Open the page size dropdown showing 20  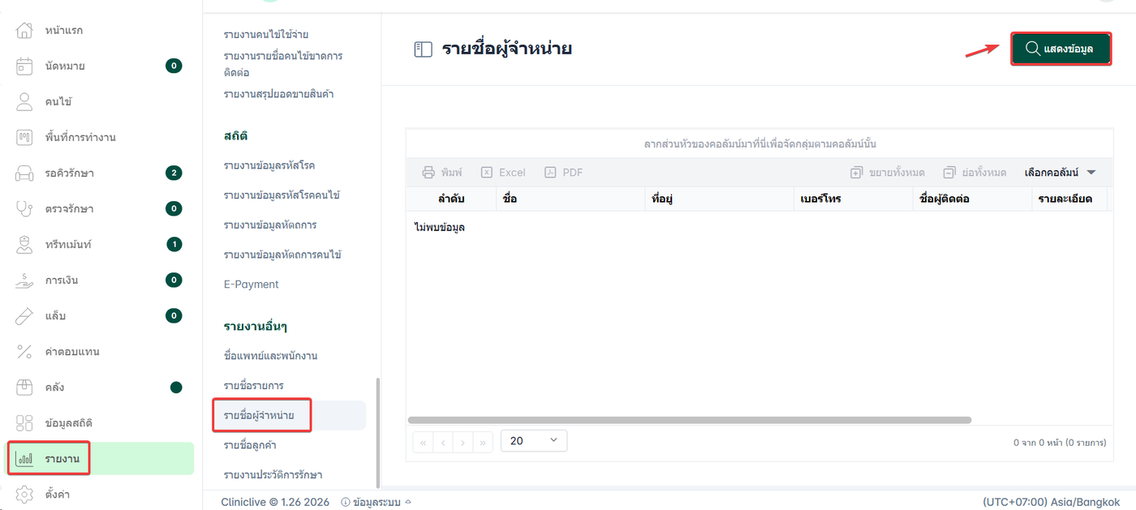pyautogui.click(x=534, y=441)
